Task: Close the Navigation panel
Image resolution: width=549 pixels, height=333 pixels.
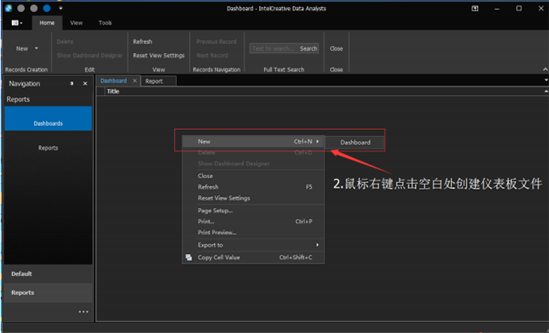Action: [85, 84]
